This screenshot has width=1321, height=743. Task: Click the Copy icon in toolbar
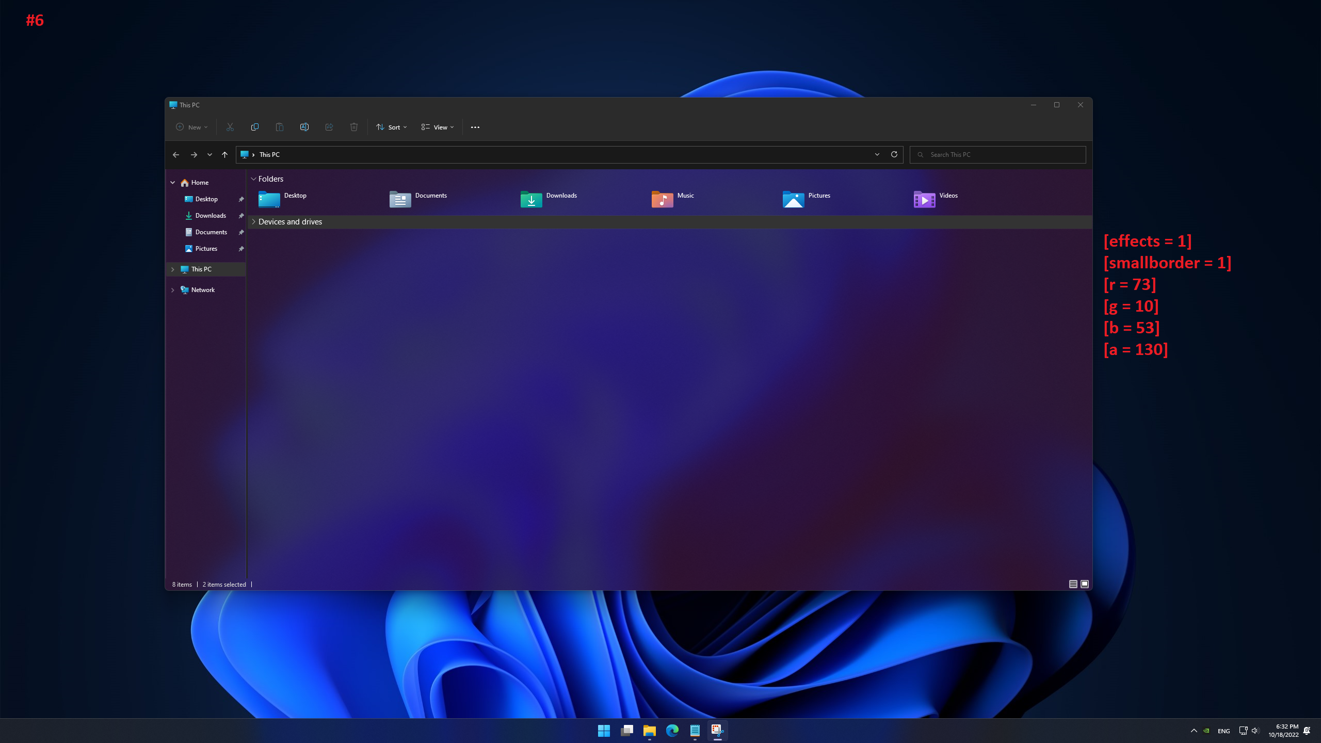click(255, 127)
